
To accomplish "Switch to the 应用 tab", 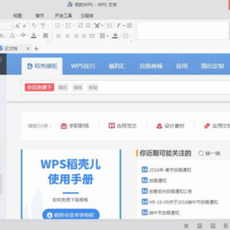I will [x=181, y=66].
